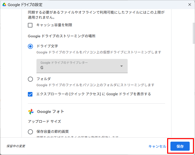Expand the drive letter dropdown arrow
195x155 pixels.
tap(122, 66)
